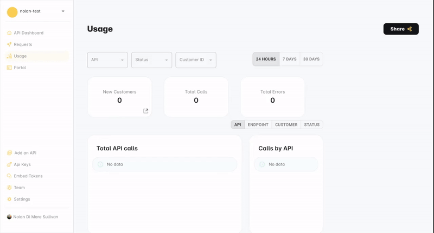This screenshot has width=434, height=233.
Task: Click the Requests sidebar icon
Action: coord(9,44)
